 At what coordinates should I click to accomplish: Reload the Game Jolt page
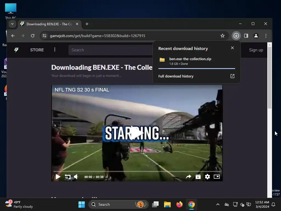[33, 36]
